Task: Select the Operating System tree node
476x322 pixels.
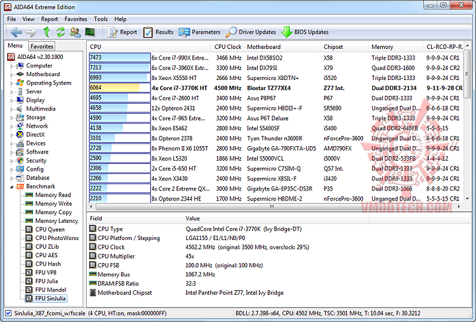Action: click(48, 83)
